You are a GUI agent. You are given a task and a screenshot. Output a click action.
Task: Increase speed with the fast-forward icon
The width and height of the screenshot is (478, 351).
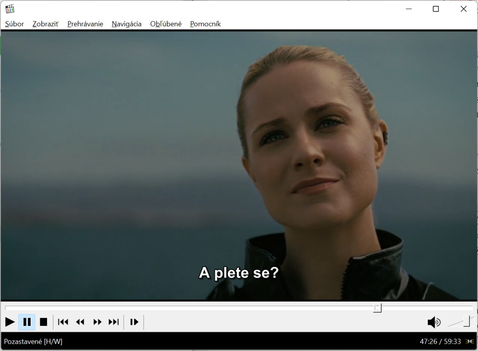pyautogui.click(x=97, y=322)
